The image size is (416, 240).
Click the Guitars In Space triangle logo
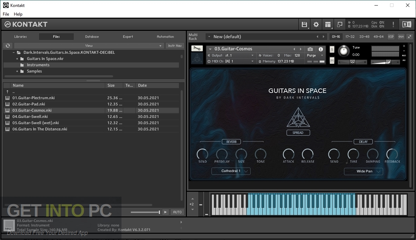tap(298, 117)
